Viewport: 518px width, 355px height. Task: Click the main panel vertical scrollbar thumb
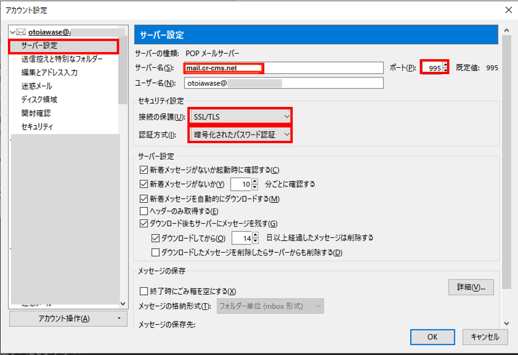506,163
